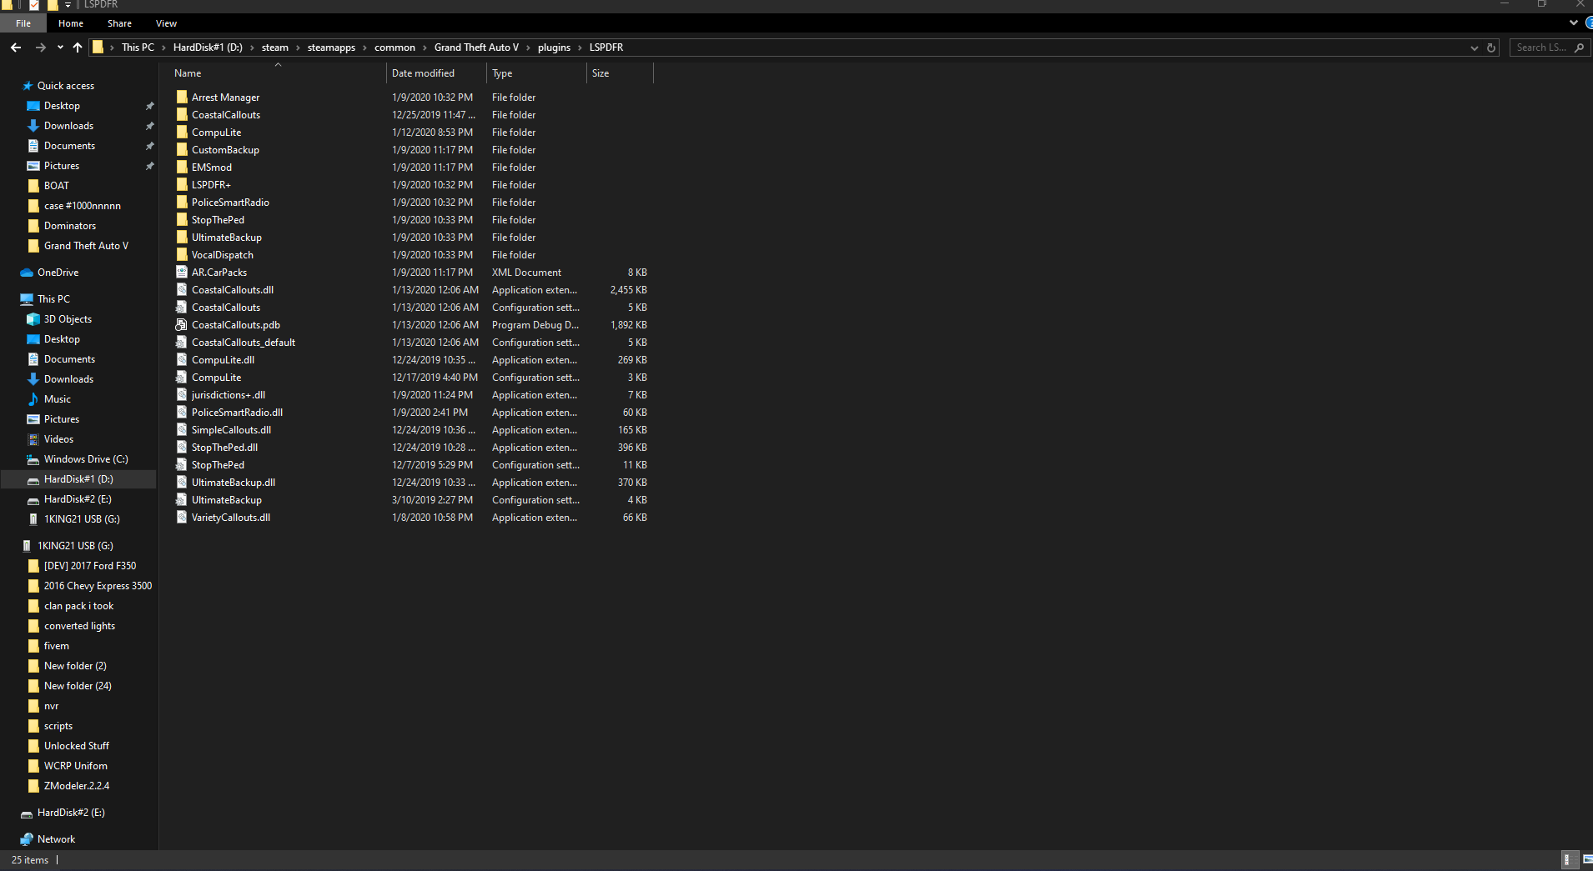Open the chevron dropdown after plugins
The image size is (1593, 871).
[580, 48]
